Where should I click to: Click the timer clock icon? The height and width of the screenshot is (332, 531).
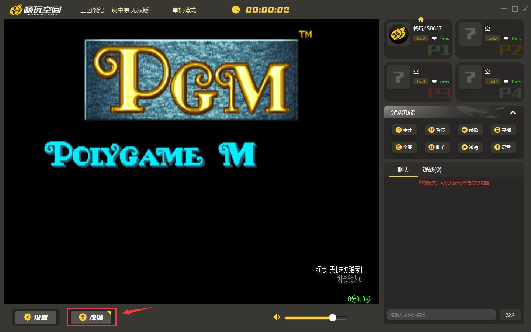point(236,10)
